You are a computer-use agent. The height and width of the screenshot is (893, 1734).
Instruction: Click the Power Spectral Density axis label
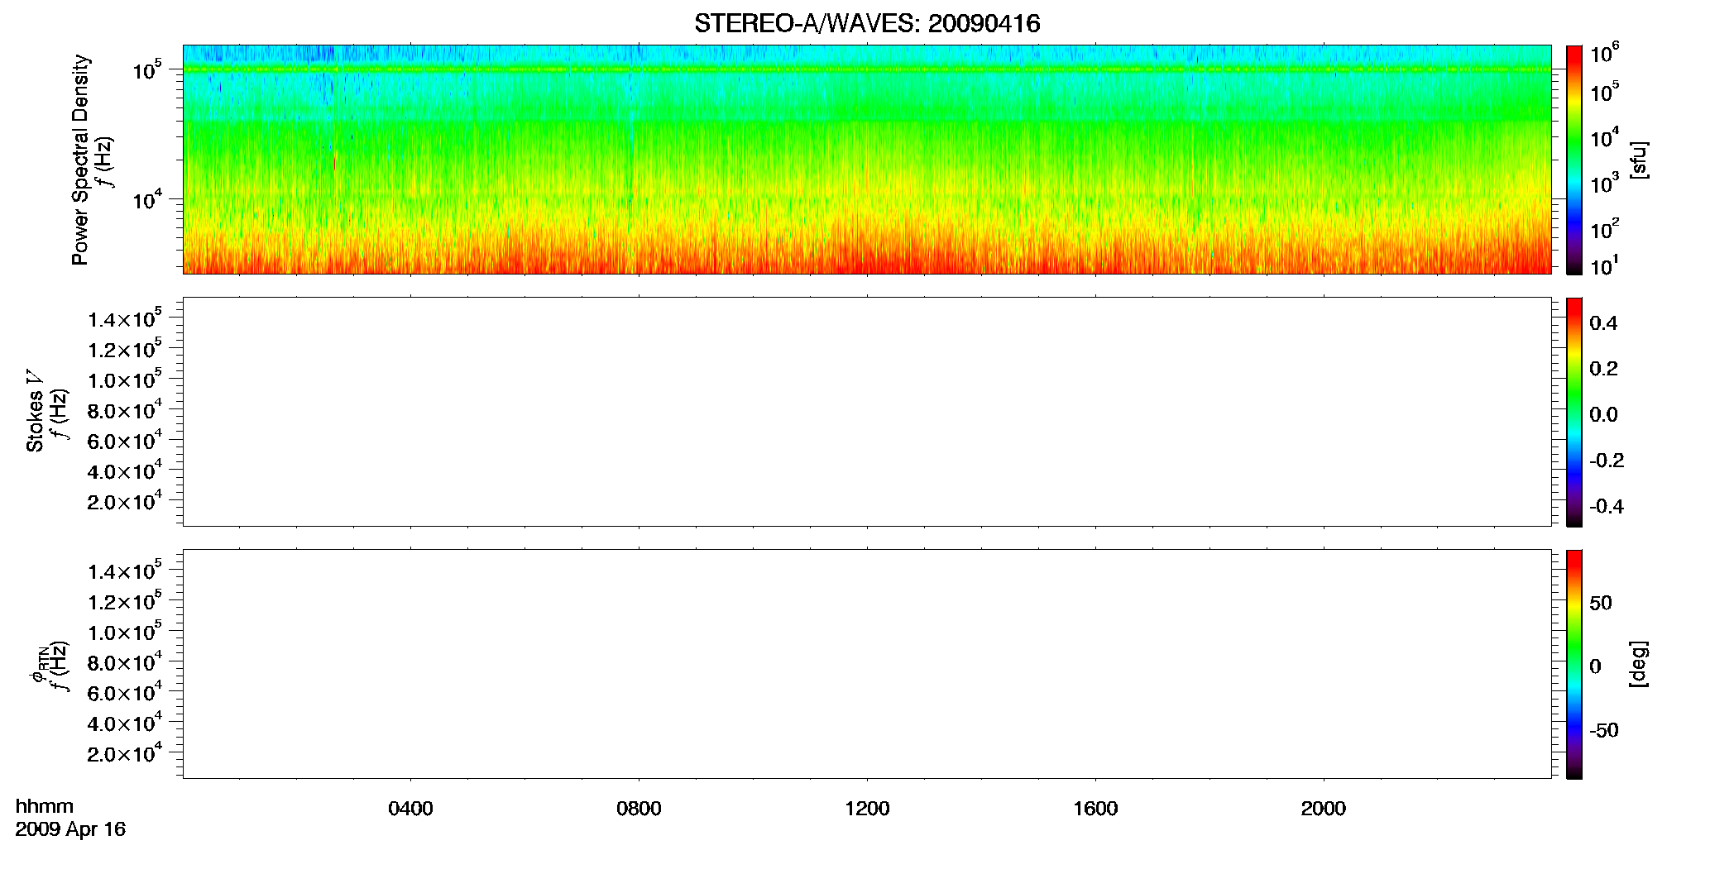tap(80, 160)
